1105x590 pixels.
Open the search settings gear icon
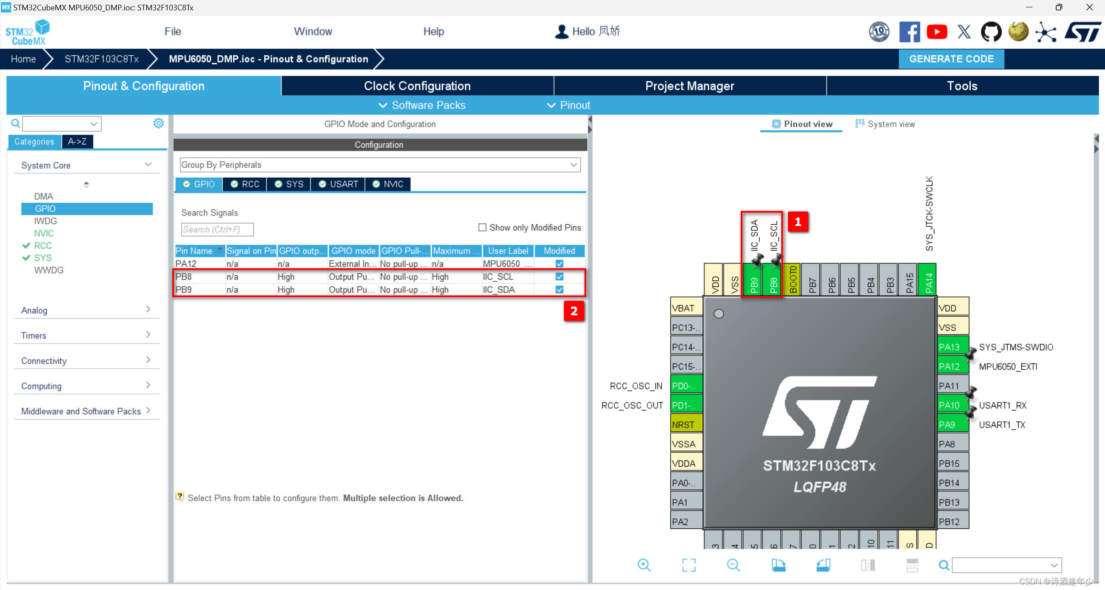pyautogui.click(x=158, y=123)
